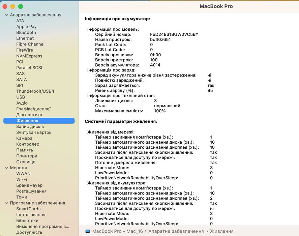This screenshot has width=299, height=236.
Task: Click the Живлення від мережі label
Action: coord(111,132)
